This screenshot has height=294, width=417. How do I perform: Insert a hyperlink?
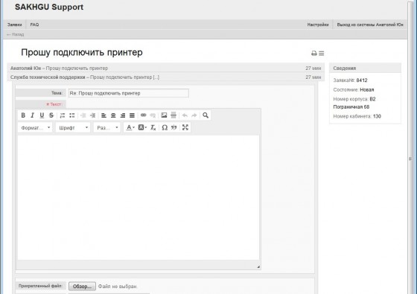(x=143, y=115)
